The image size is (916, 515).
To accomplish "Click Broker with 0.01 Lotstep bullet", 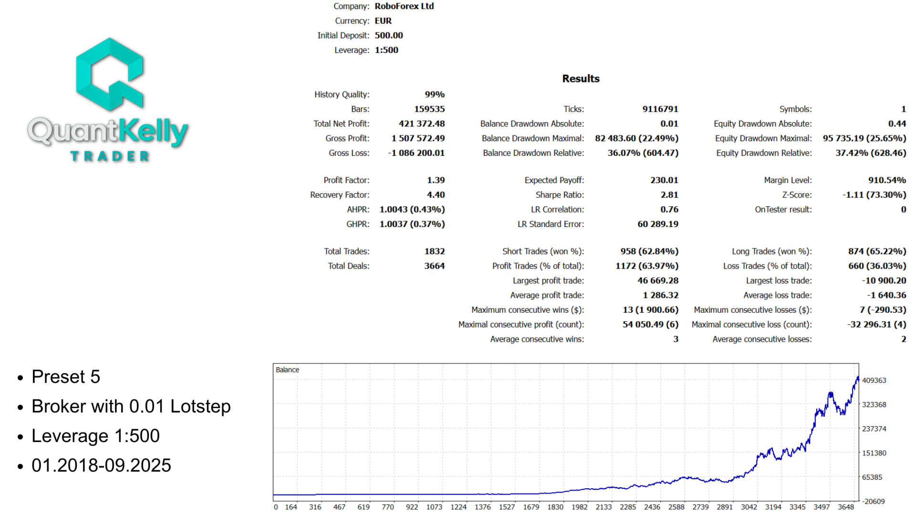I will point(131,406).
